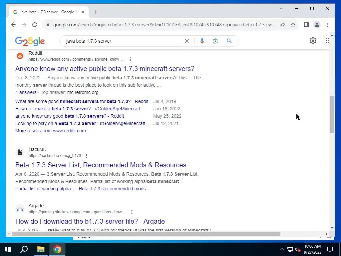The height and width of the screenshot is (256, 341).
Task: Click the vertical scrollbar thumb
Action: 332,114
